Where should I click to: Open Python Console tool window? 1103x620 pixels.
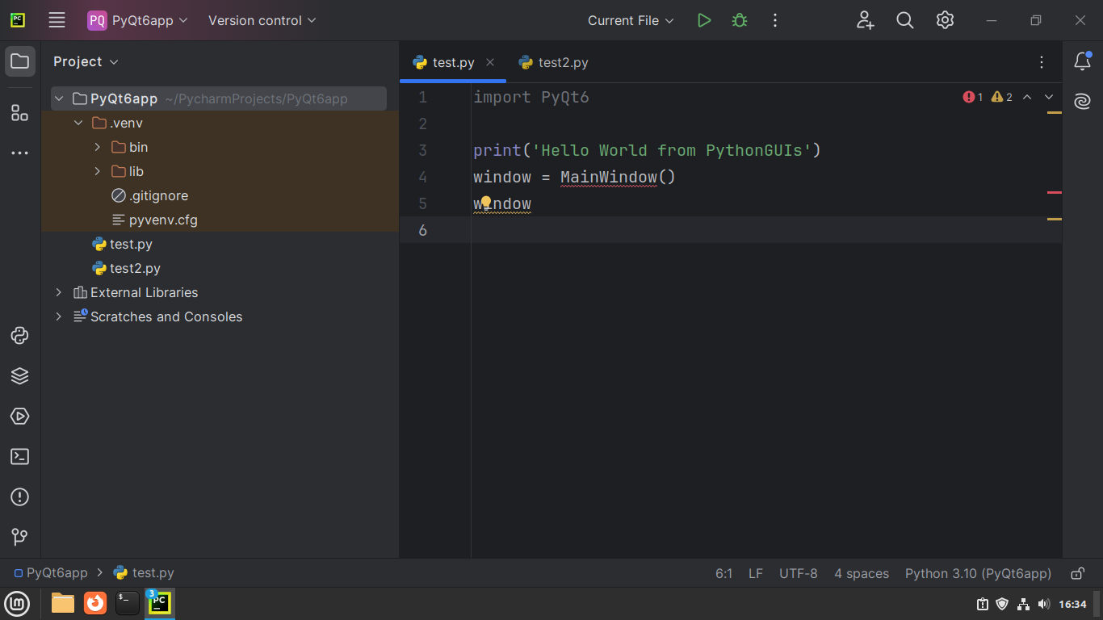point(20,336)
